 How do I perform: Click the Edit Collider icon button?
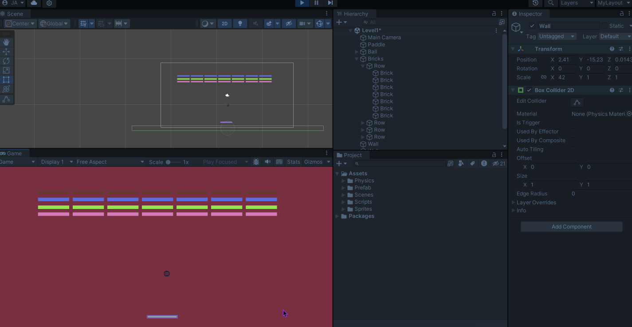pos(577,102)
